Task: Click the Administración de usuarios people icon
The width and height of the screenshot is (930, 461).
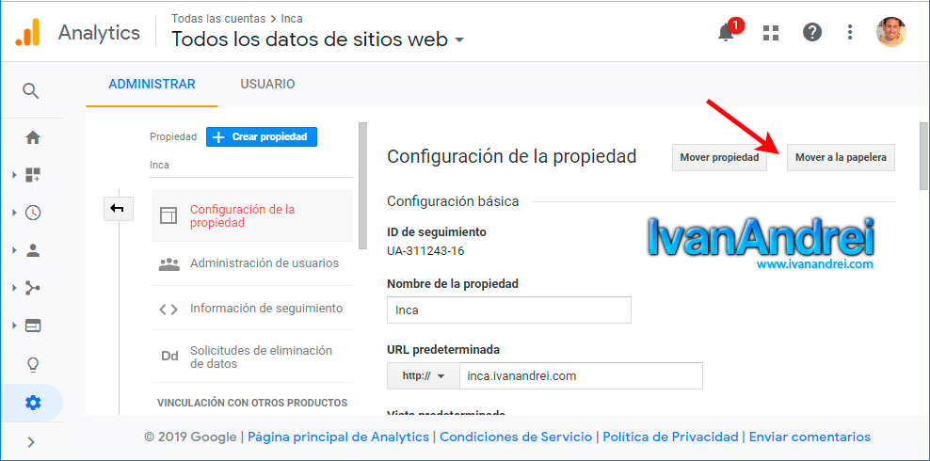Action: 169,263
